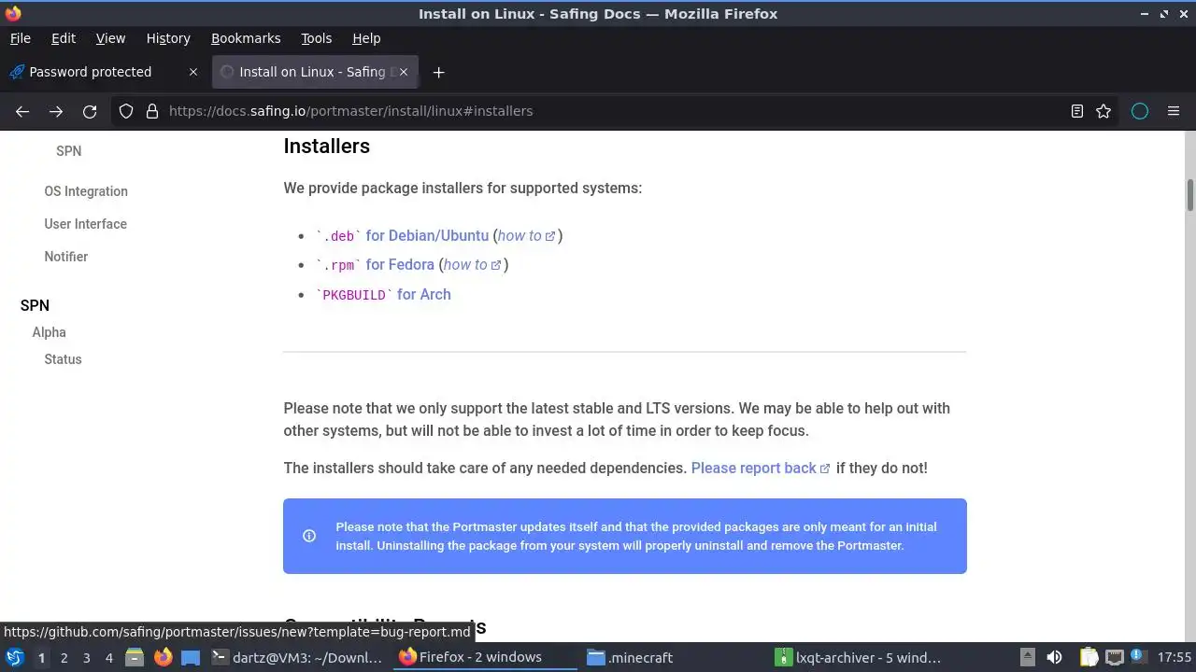Image resolution: width=1196 pixels, height=672 pixels.
Task: Open Firefox hamburger application menu
Action: click(x=1174, y=111)
